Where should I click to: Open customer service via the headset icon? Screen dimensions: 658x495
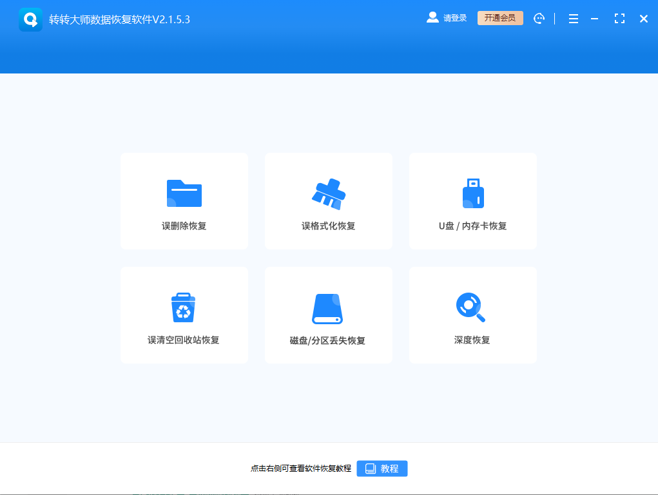click(x=539, y=18)
